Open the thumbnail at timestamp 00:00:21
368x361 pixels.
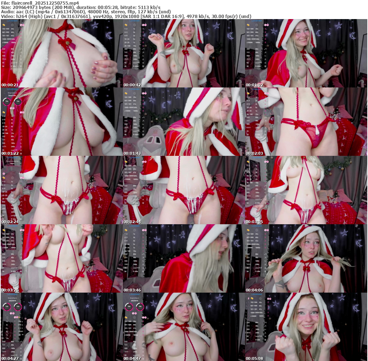point(61,53)
